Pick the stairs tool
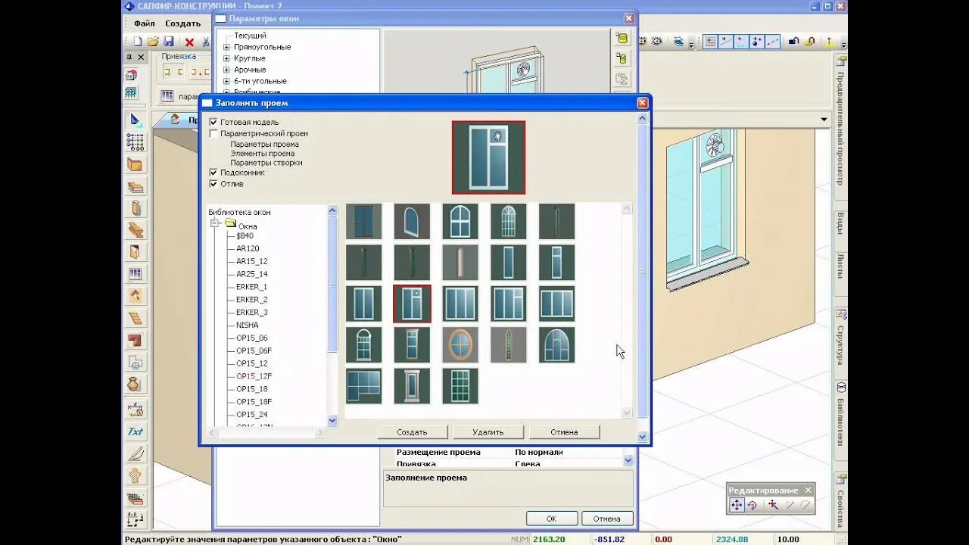 click(135, 318)
